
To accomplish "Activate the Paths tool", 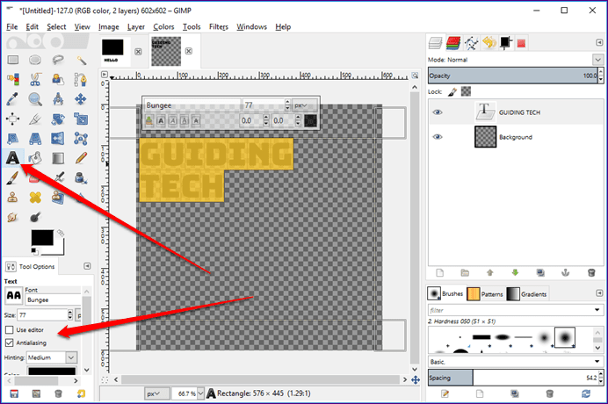I will tap(81, 79).
